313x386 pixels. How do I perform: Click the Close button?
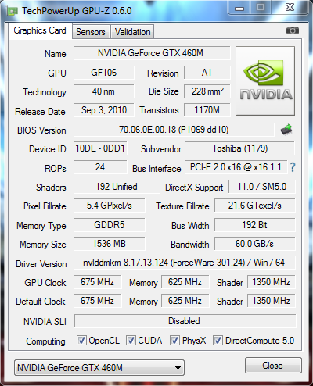[273, 366]
